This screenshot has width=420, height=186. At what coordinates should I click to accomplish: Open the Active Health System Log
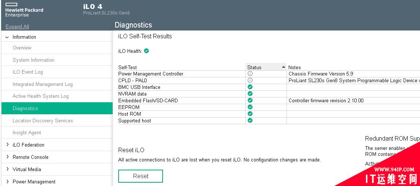click(x=40, y=96)
